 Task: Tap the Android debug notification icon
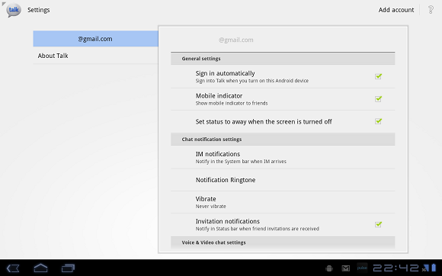329,268
